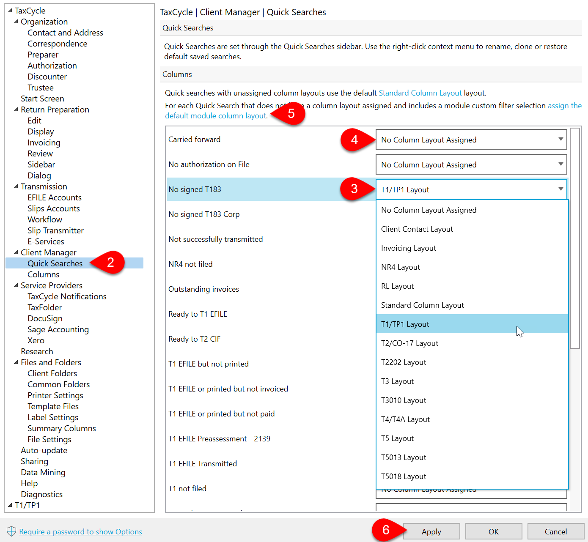Image resolution: width=588 pixels, height=542 pixels.
Task: Select the Carried forward quick search row
Action: (x=270, y=140)
